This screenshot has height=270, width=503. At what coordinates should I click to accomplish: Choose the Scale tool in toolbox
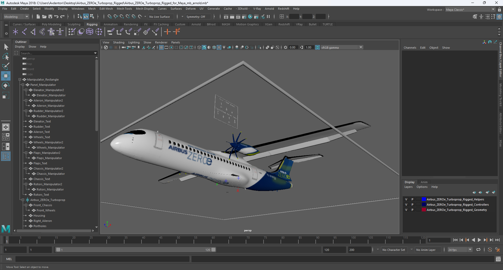pos(6,95)
